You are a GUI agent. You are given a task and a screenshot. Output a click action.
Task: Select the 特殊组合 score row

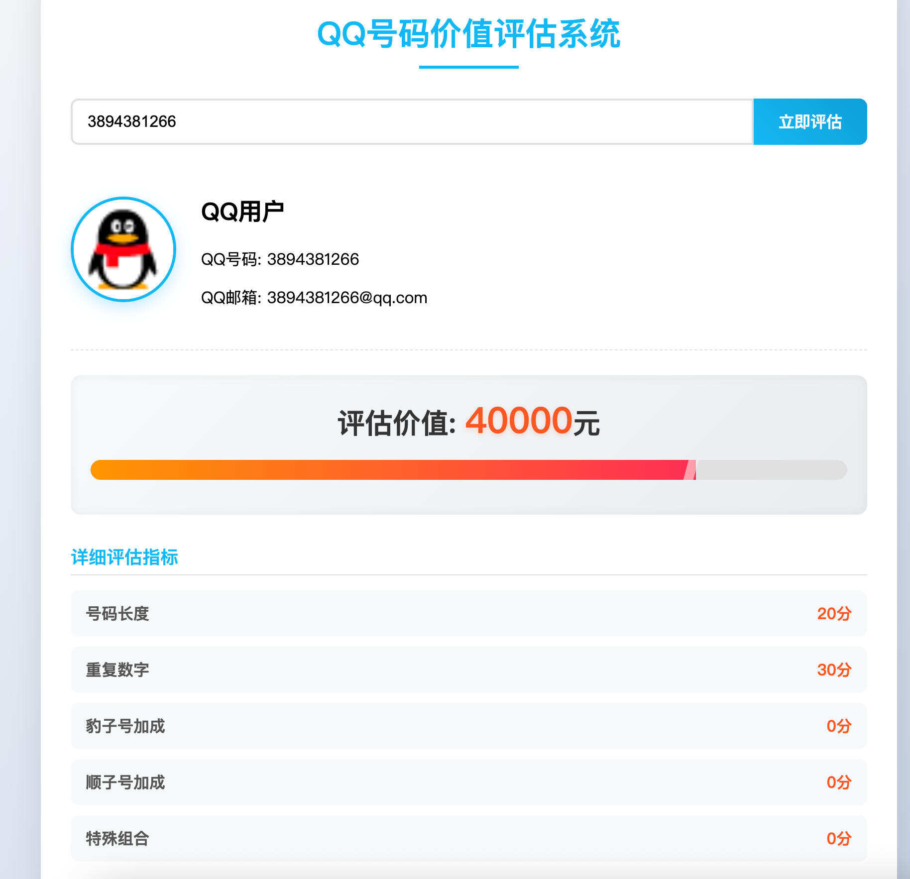click(x=468, y=839)
